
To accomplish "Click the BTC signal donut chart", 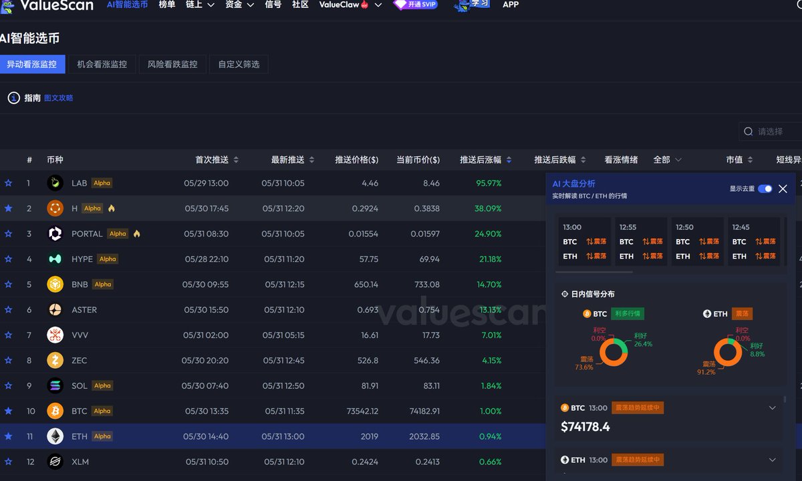I will click(x=614, y=351).
